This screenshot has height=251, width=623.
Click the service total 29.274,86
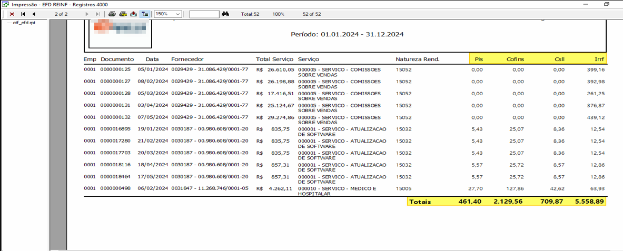click(x=281, y=117)
